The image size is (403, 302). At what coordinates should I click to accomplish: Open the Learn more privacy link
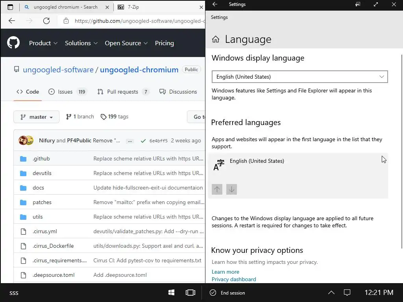pos(226,272)
